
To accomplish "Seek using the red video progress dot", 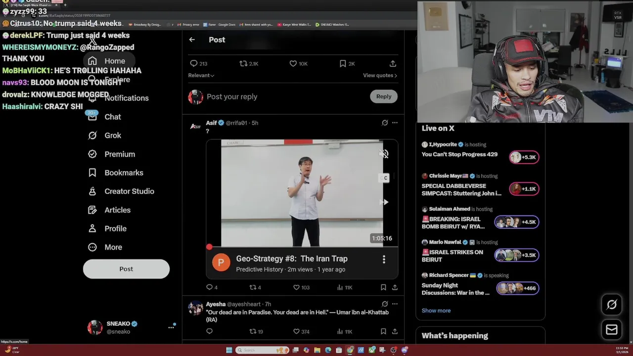I will coord(209,247).
